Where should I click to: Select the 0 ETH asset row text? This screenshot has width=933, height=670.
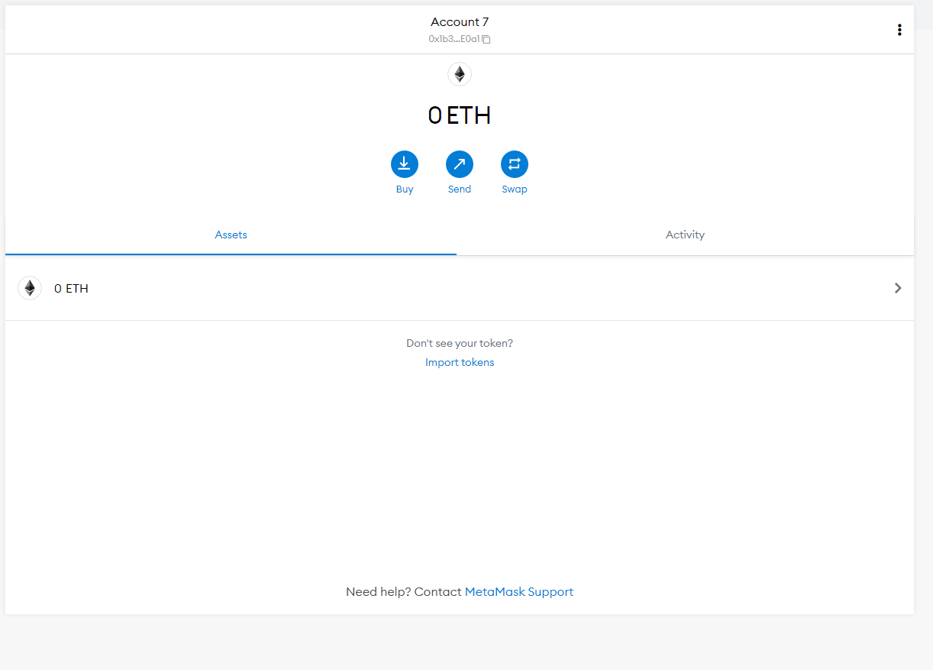(71, 289)
